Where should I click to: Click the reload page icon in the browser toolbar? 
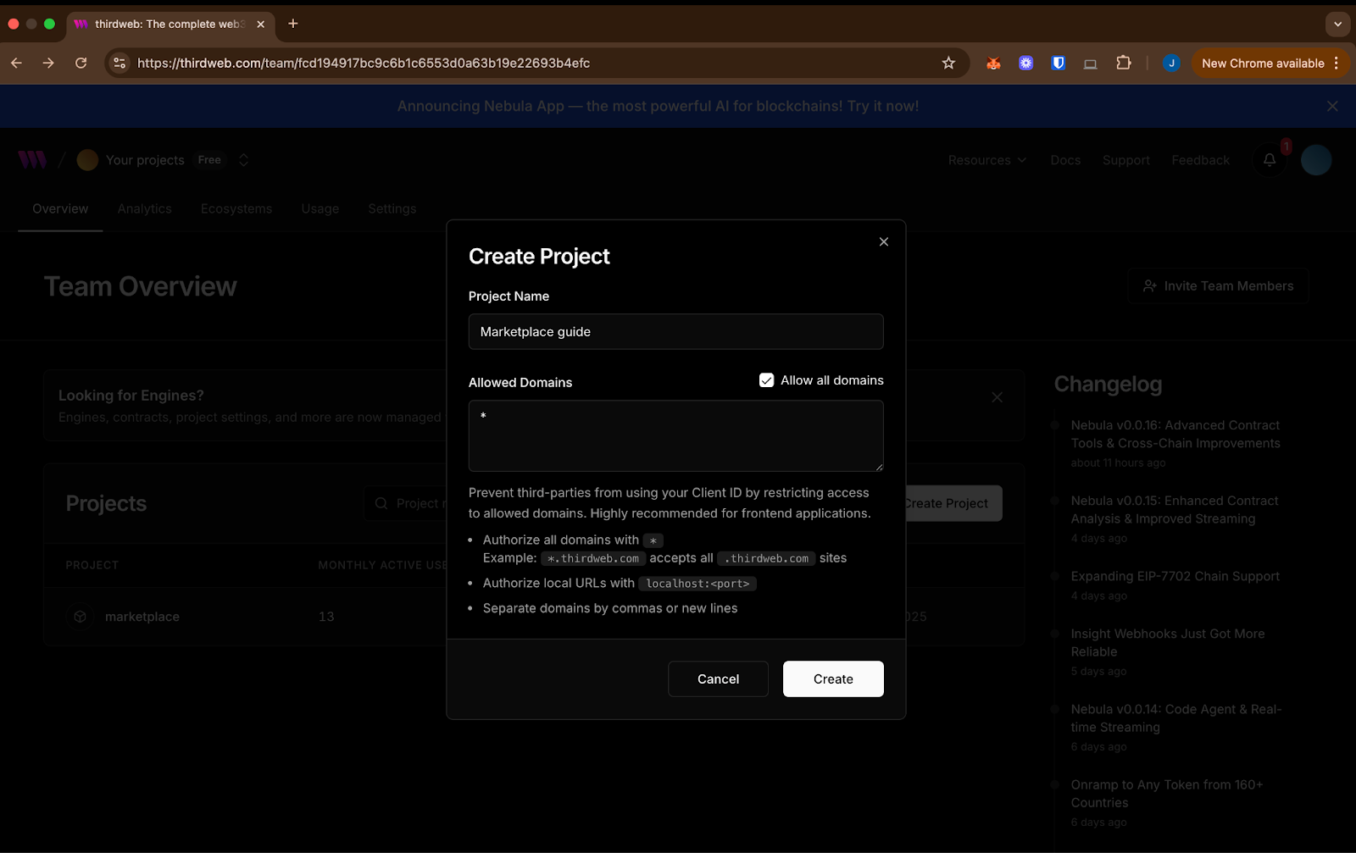pos(81,63)
